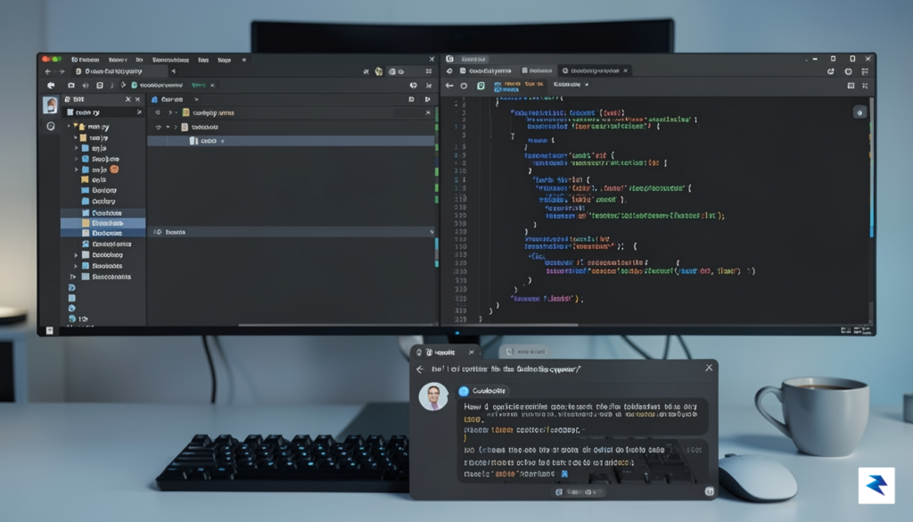
Task: Expand the tree folder marked with an orange badge
Action: [76, 170]
